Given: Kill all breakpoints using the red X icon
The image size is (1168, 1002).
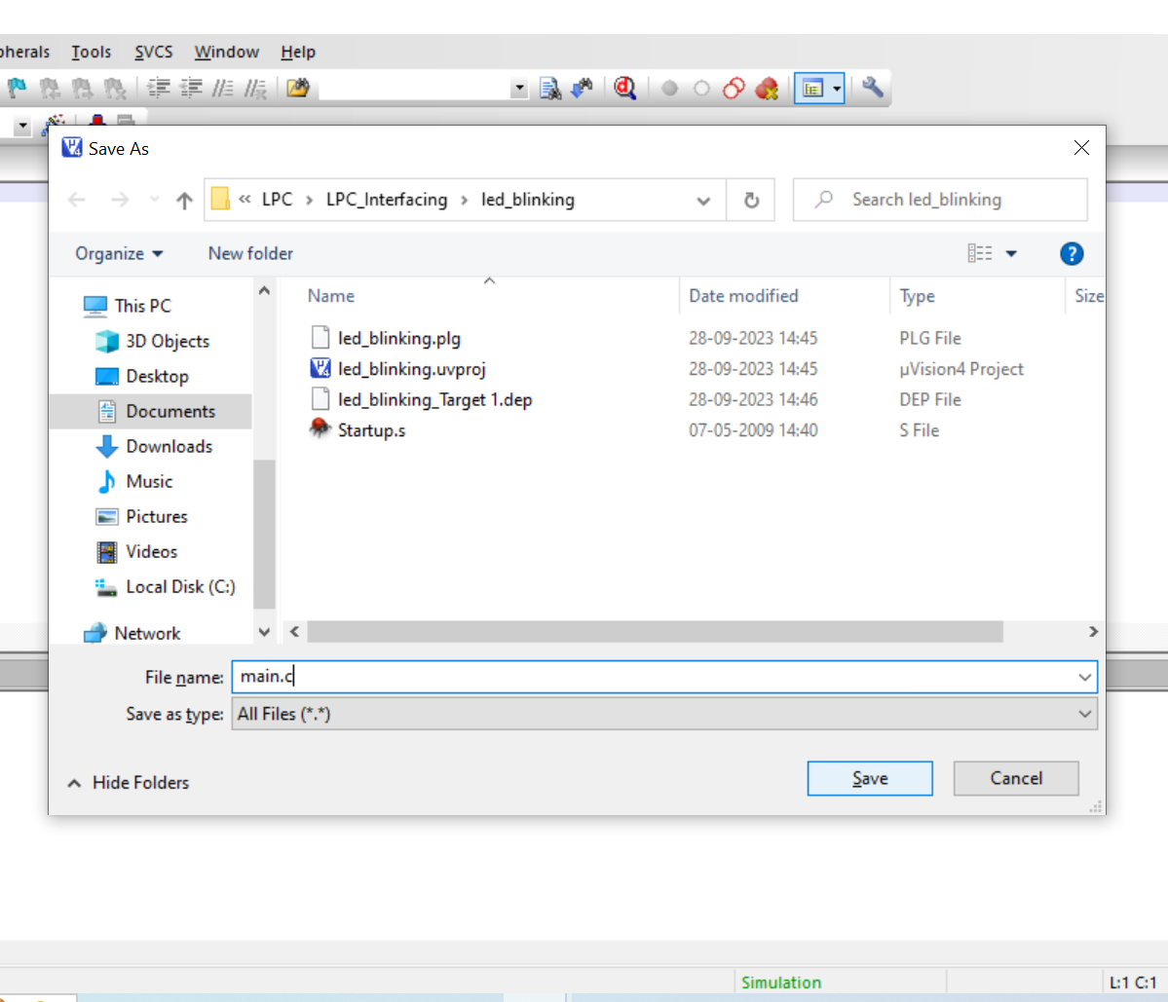Looking at the screenshot, I should click(767, 88).
